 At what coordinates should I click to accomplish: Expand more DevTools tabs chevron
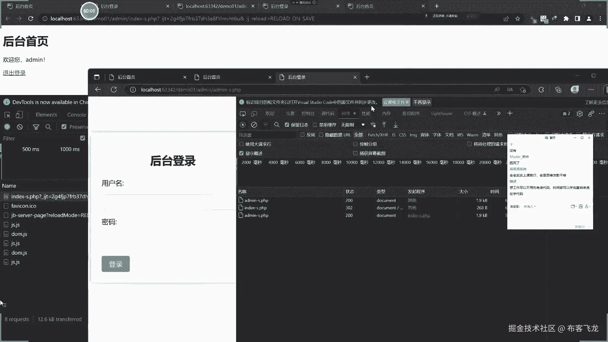(x=499, y=113)
